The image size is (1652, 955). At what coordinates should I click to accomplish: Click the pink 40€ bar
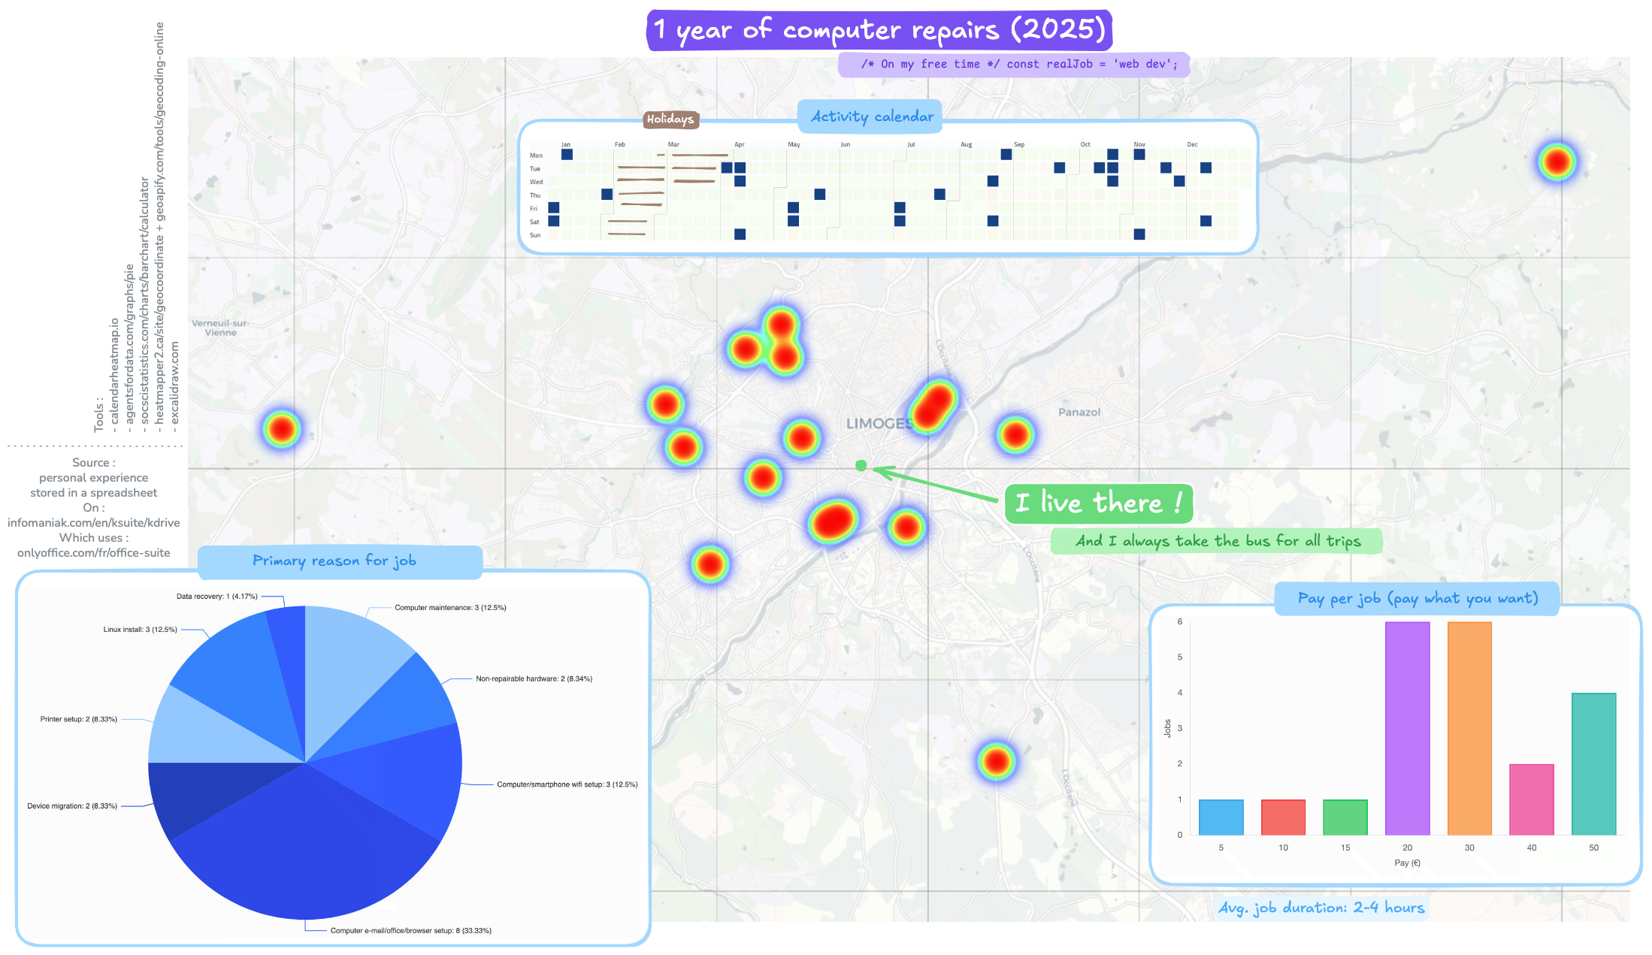1531,799
